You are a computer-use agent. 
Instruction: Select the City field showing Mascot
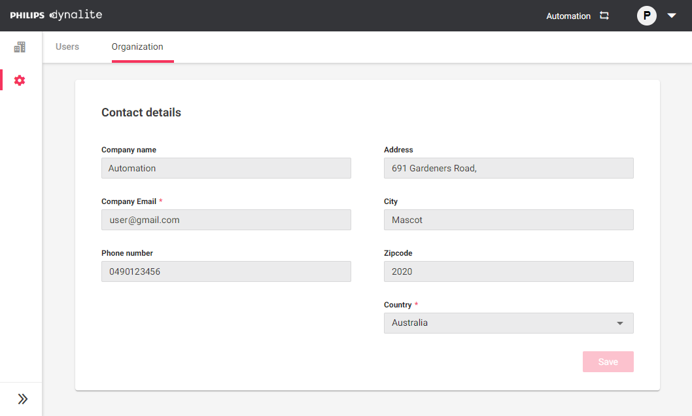[508, 220]
